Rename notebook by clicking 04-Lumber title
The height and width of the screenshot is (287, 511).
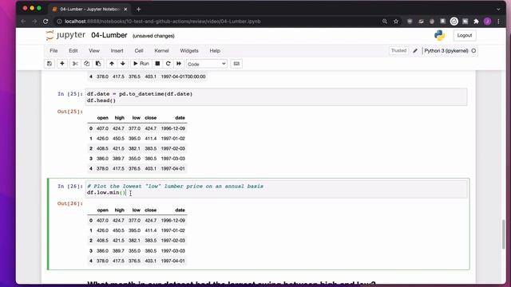pos(109,35)
